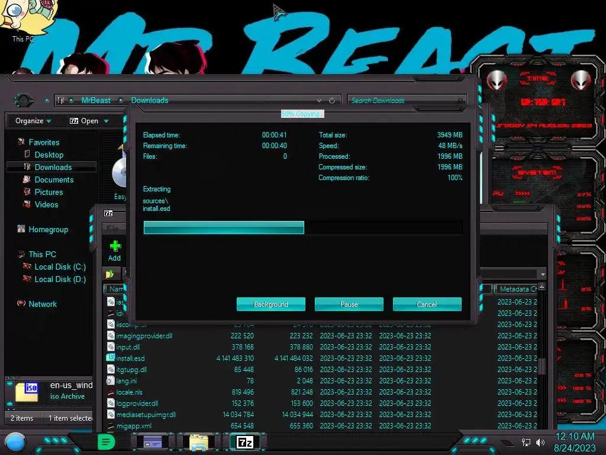
Task: Cancel the extraction
Action: (x=427, y=304)
